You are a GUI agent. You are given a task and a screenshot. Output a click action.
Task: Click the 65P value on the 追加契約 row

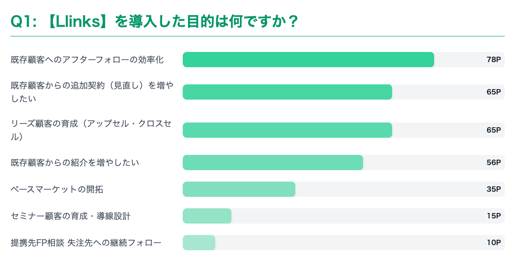click(494, 92)
